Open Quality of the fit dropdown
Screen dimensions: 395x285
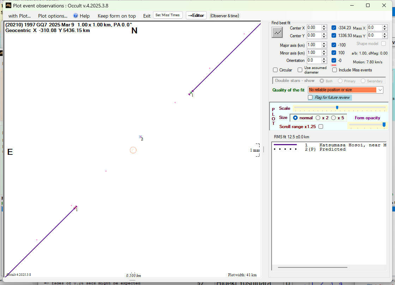pyautogui.click(x=380, y=90)
